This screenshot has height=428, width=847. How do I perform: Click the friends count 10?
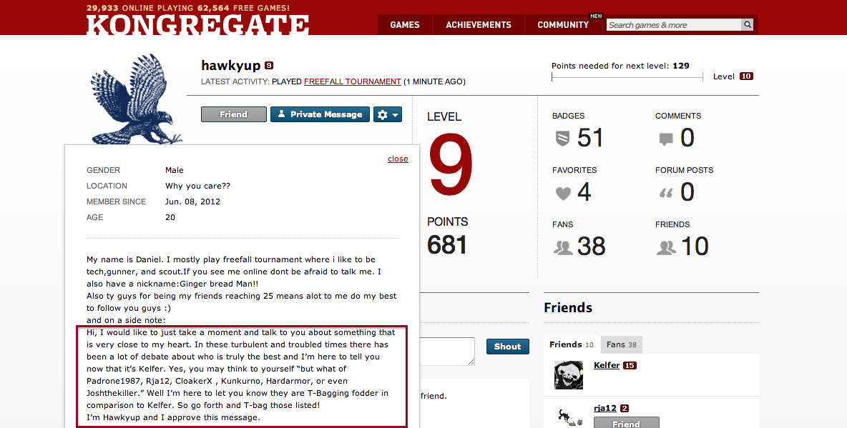(695, 247)
